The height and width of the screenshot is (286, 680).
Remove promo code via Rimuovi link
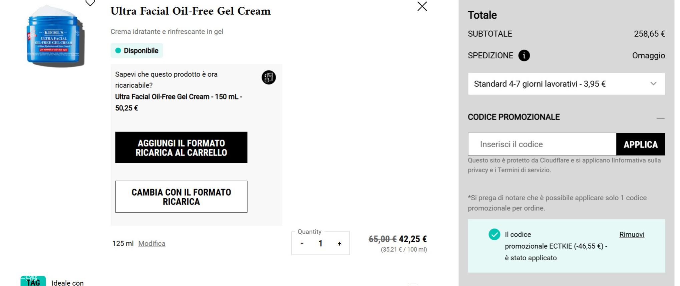coord(632,235)
